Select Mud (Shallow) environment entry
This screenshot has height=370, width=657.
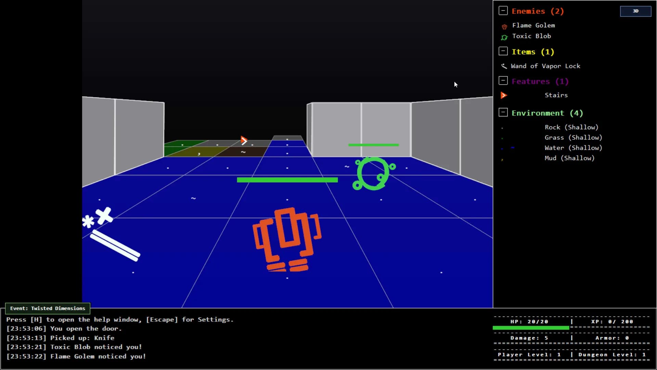point(569,158)
